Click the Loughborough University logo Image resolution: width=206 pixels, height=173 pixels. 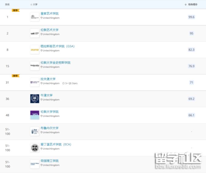point(35,82)
